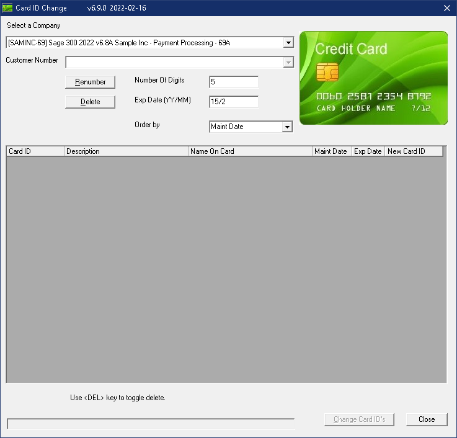Click the Maint Date column header
Viewport: 457px width, 438px height.
(x=332, y=151)
